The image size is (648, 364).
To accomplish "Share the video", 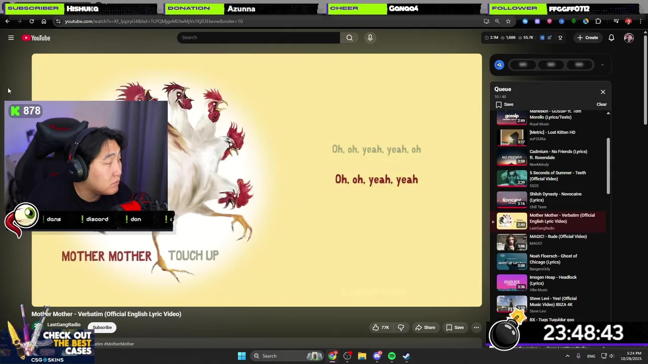I will (x=425, y=328).
